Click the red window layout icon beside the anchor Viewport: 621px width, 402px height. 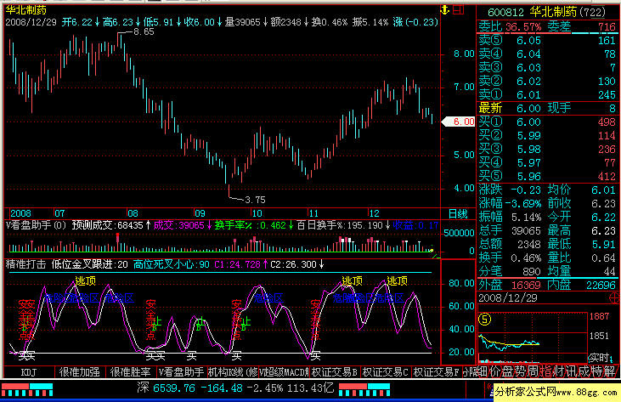coord(458,9)
